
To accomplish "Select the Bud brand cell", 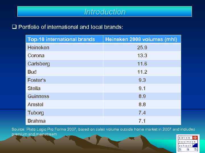I will (64, 72).
